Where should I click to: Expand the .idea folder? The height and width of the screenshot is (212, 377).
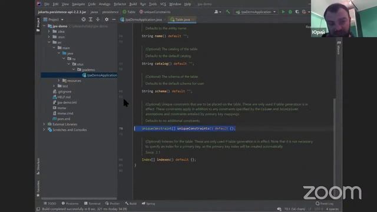49,31
